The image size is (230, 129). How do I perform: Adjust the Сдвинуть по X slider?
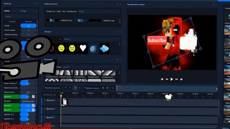pyautogui.click(x=28, y=114)
